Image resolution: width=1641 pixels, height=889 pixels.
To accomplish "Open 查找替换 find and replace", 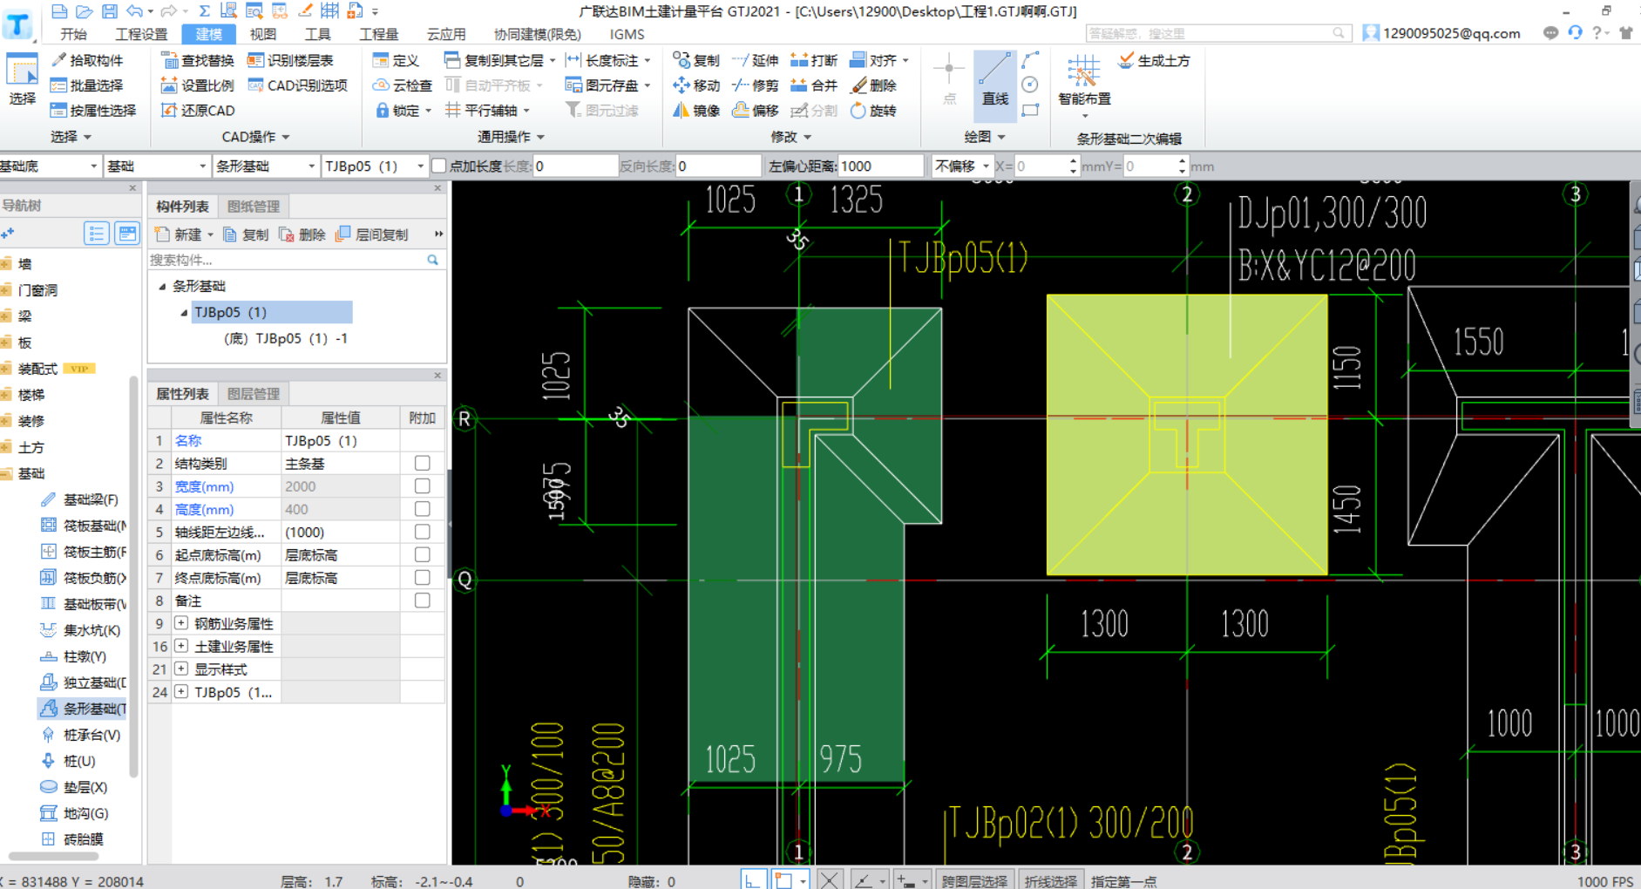I will point(198,60).
